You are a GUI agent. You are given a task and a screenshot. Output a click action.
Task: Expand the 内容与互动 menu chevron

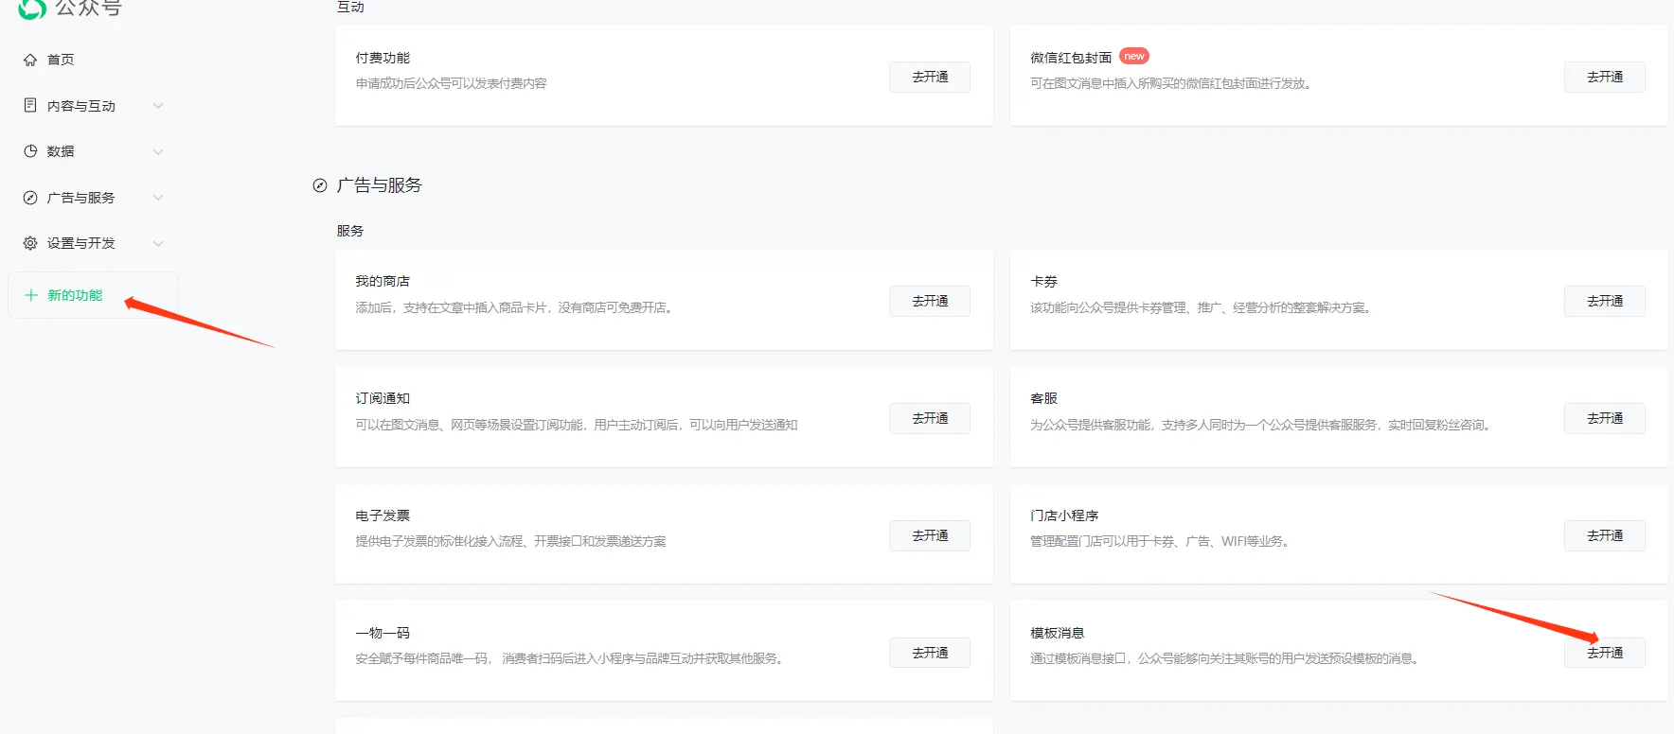pos(158,106)
